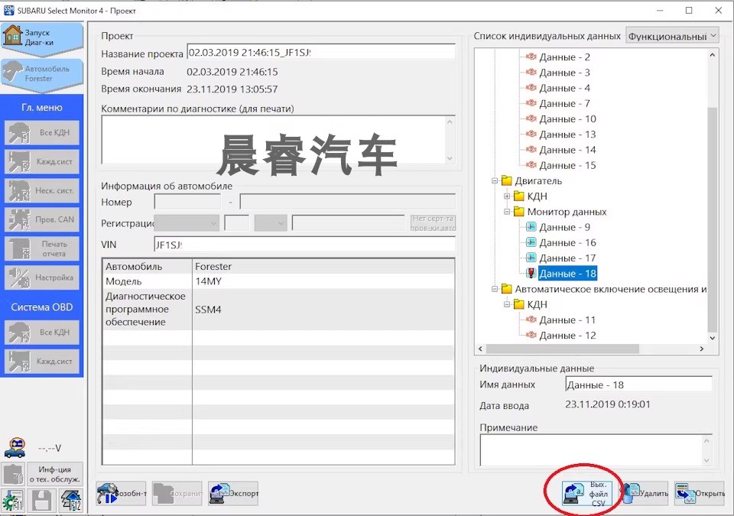Click the F12 icon in bottom-left corner
Image resolution: width=734 pixels, height=516 pixels.
(71, 501)
